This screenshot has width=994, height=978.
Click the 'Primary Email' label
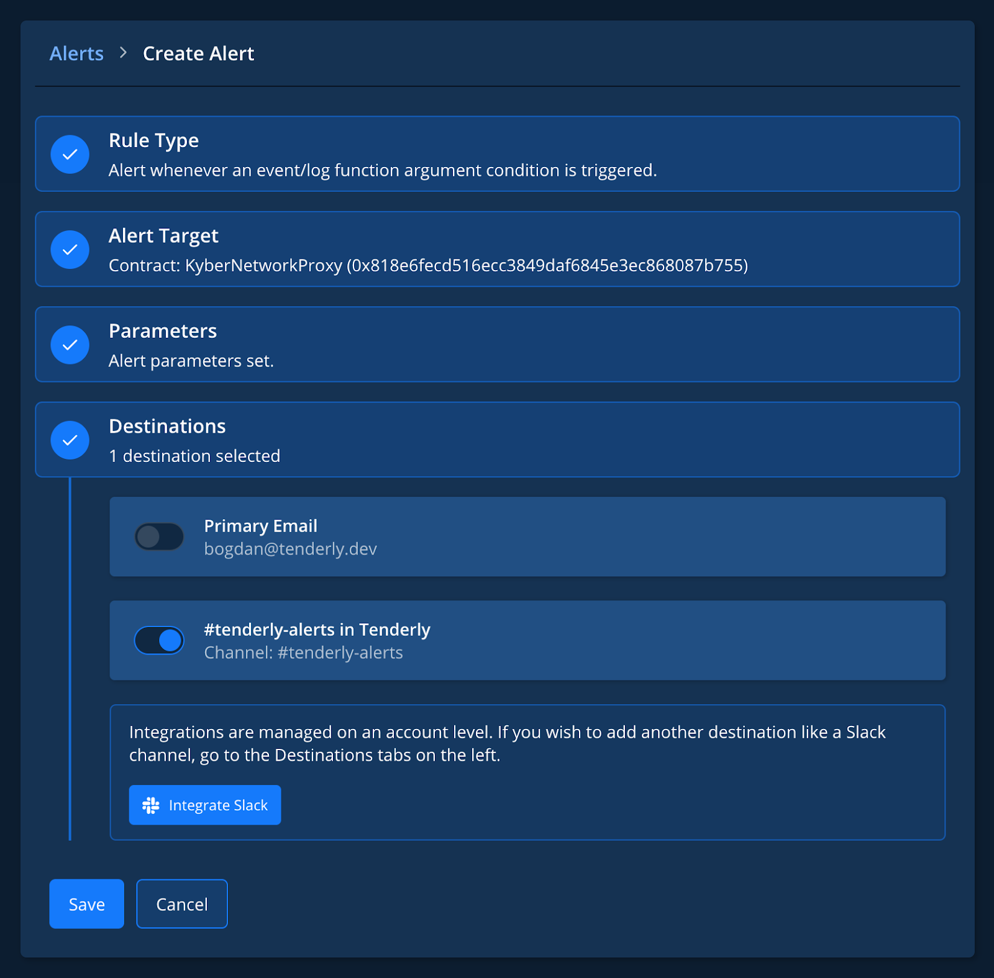[261, 526]
